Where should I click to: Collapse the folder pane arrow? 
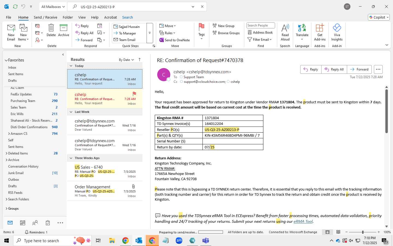pyautogui.click(x=63, y=55)
